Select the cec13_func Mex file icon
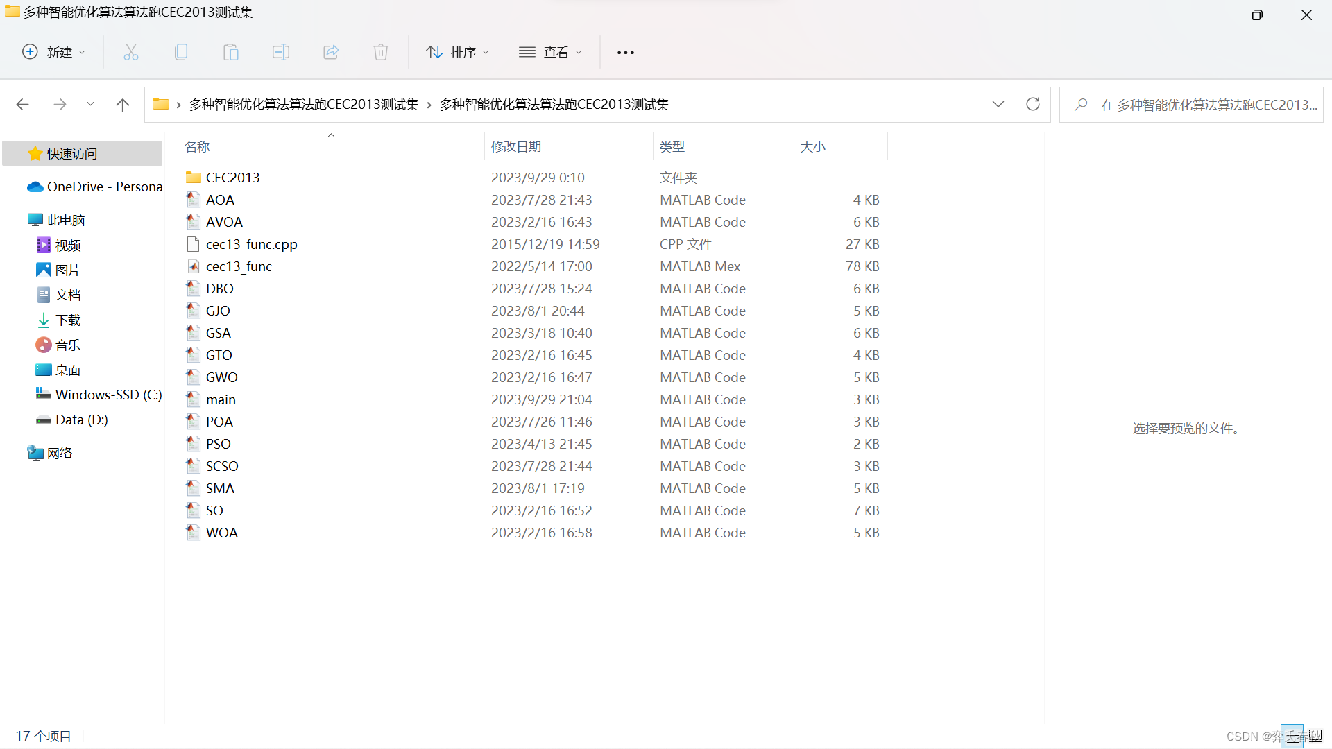The width and height of the screenshot is (1332, 749). (194, 266)
